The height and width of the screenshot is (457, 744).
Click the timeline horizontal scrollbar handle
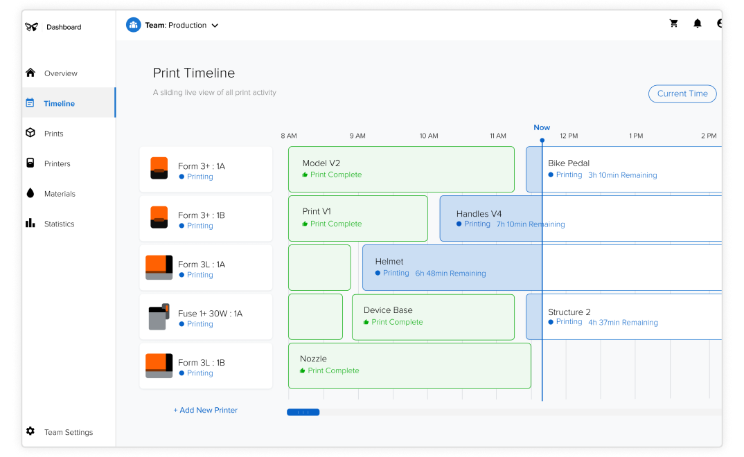click(303, 412)
